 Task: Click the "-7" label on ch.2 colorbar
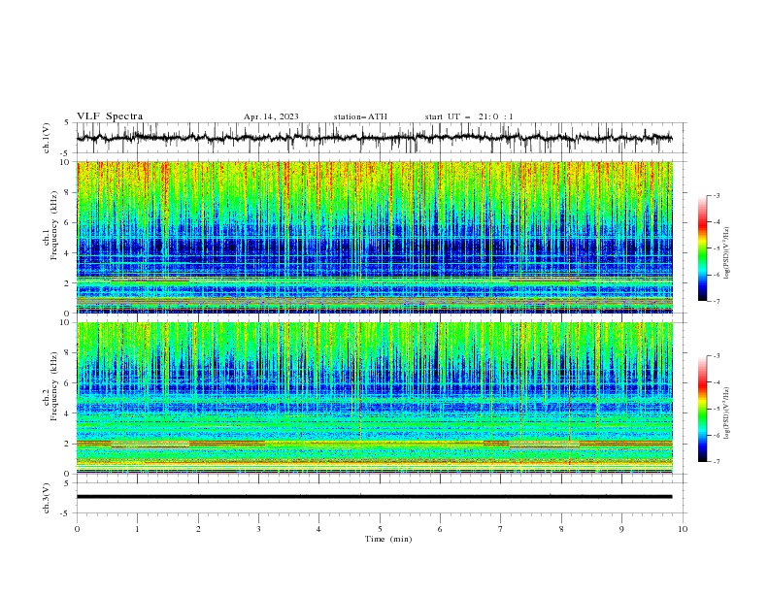click(717, 461)
